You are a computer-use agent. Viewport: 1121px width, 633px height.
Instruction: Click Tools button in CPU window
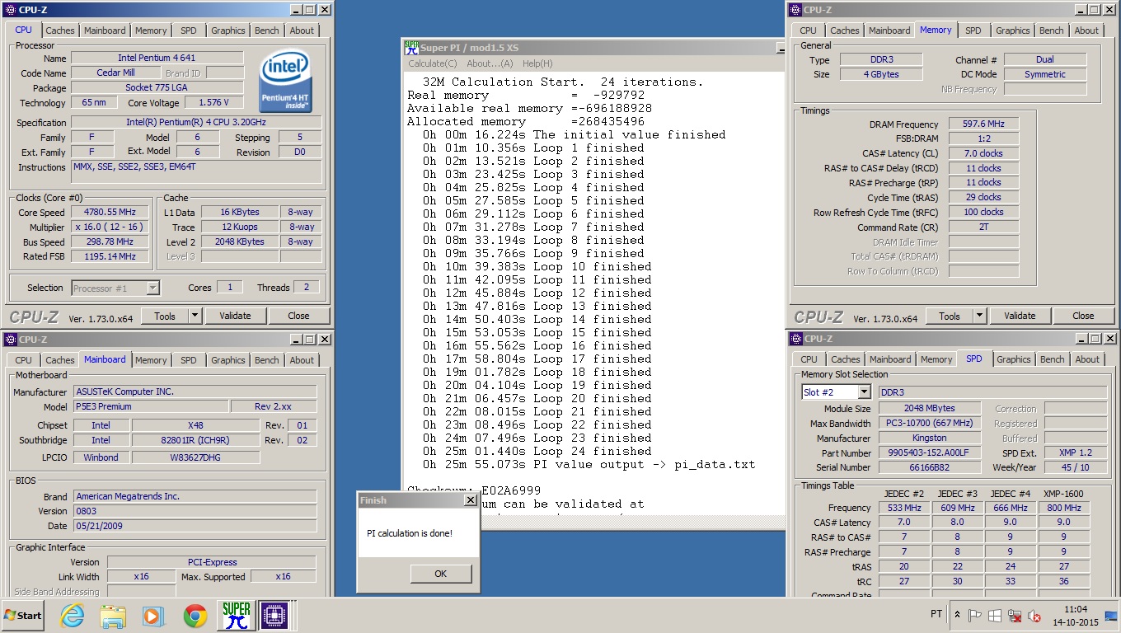pyautogui.click(x=165, y=316)
